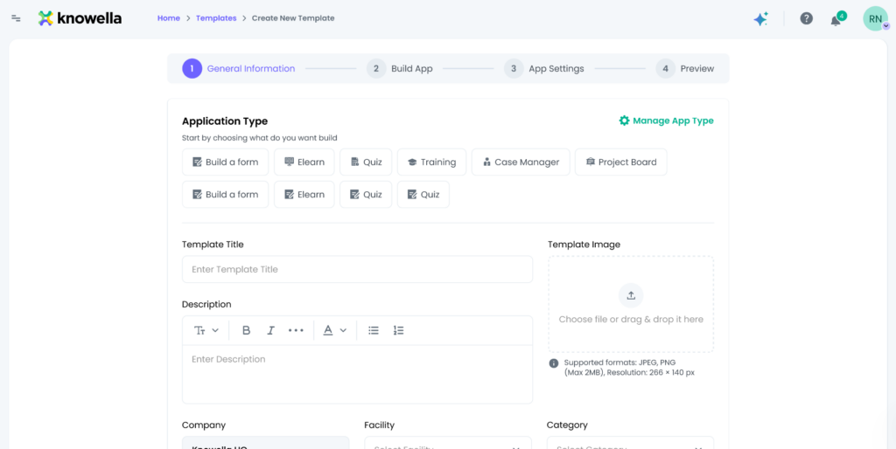This screenshot has height=449, width=896.
Task: View notifications bell icon
Action: pyautogui.click(x=836, y=19)
